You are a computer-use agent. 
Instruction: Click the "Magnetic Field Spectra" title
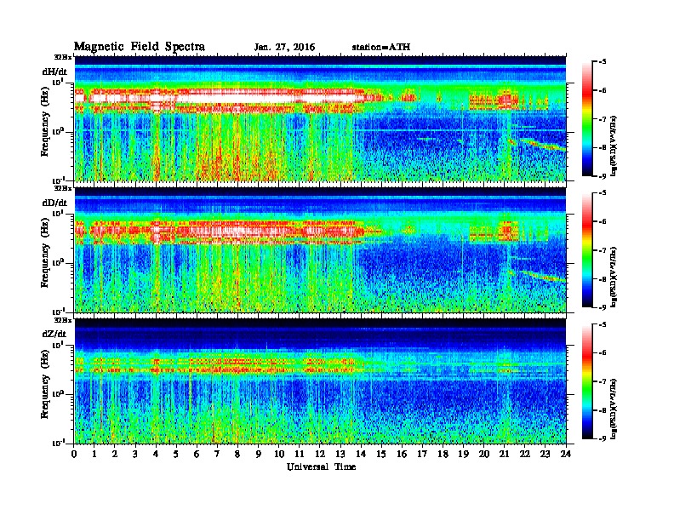140,47
